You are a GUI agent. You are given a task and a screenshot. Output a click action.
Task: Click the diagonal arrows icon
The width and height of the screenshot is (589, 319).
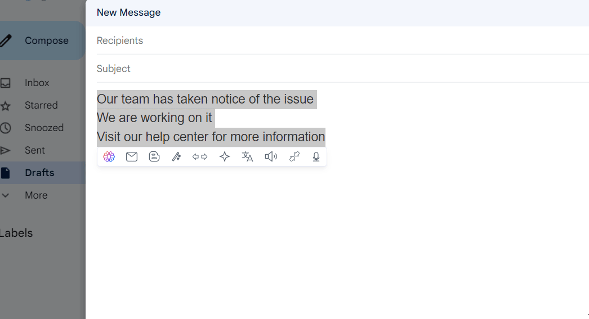tap(294, 157)
